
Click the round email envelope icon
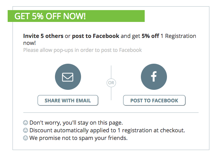click(x=68, y=77)
